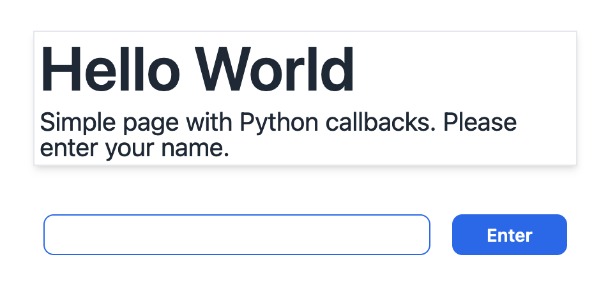The height and width of the screenshot is (287, 608).
Task: Click the description paragraph below the heading
Action: point(278,135)
